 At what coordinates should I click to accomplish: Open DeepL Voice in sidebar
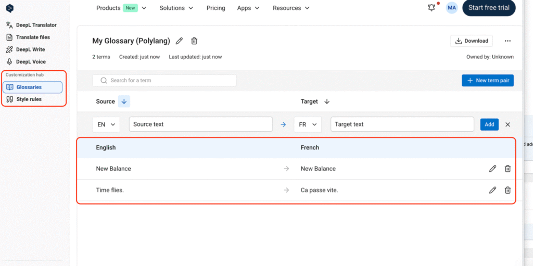coord(26,61)
